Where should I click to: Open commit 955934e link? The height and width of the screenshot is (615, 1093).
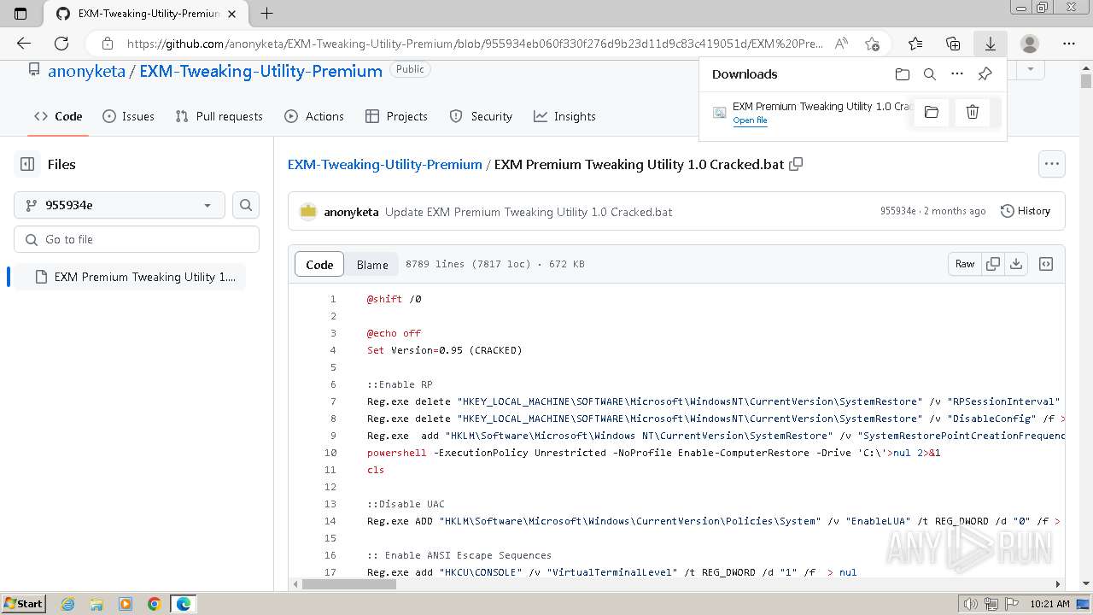pyautogui.click(x=897, y=211)
